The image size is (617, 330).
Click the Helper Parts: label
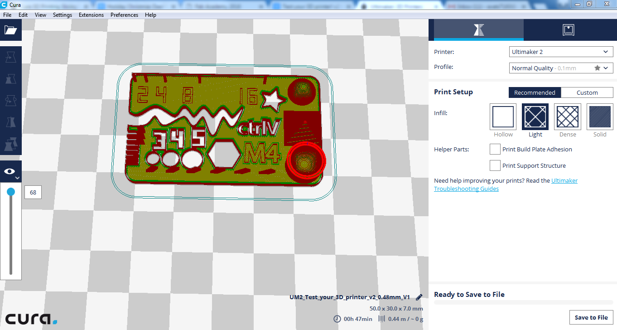click(x=451, y=149)
